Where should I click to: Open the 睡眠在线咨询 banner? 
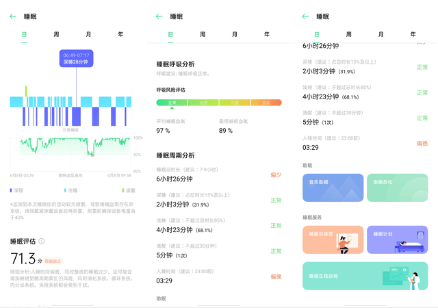(x=365, y=276)
